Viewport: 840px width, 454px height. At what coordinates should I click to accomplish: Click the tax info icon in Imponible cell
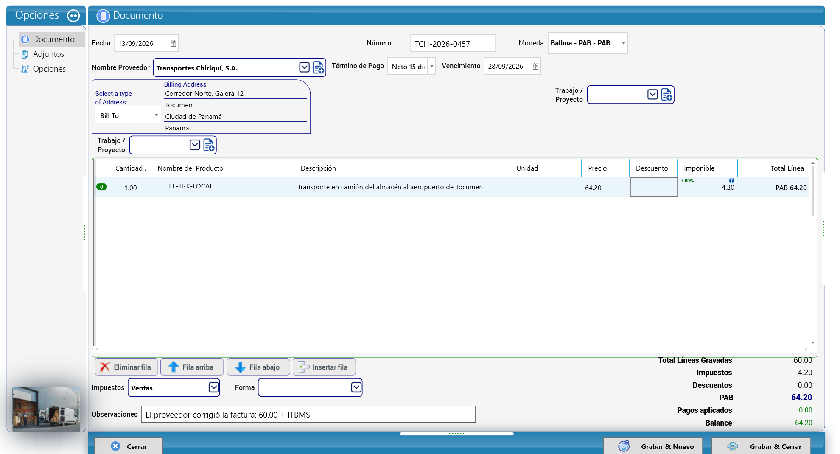[731, 180]
